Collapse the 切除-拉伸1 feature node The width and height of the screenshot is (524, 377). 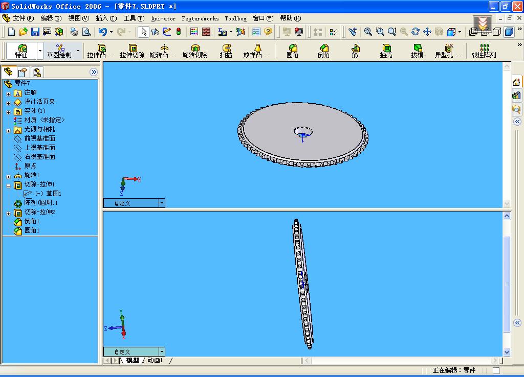pyautogui.click(x=8, y=186)
